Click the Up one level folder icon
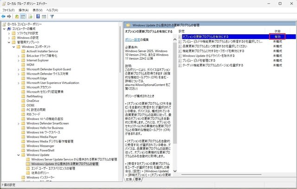This screenshot has height=189, width=297. click(17, 16)
